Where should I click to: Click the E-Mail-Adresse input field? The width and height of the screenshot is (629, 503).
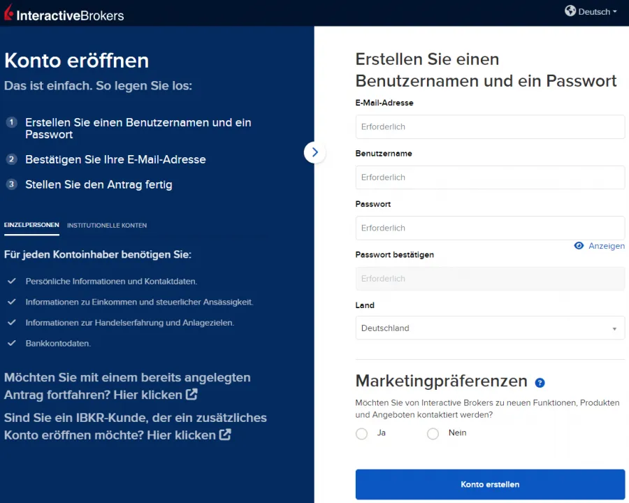[x=489, y=126]
